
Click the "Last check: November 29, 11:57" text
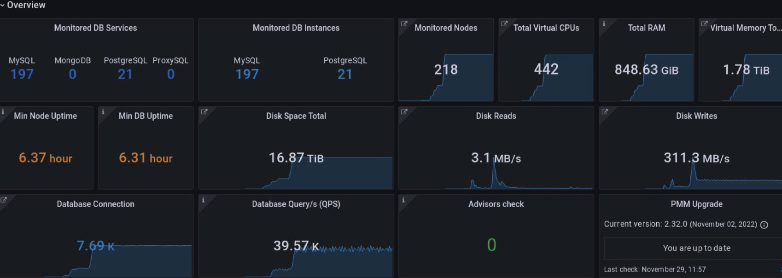click(x=655, y=269)
